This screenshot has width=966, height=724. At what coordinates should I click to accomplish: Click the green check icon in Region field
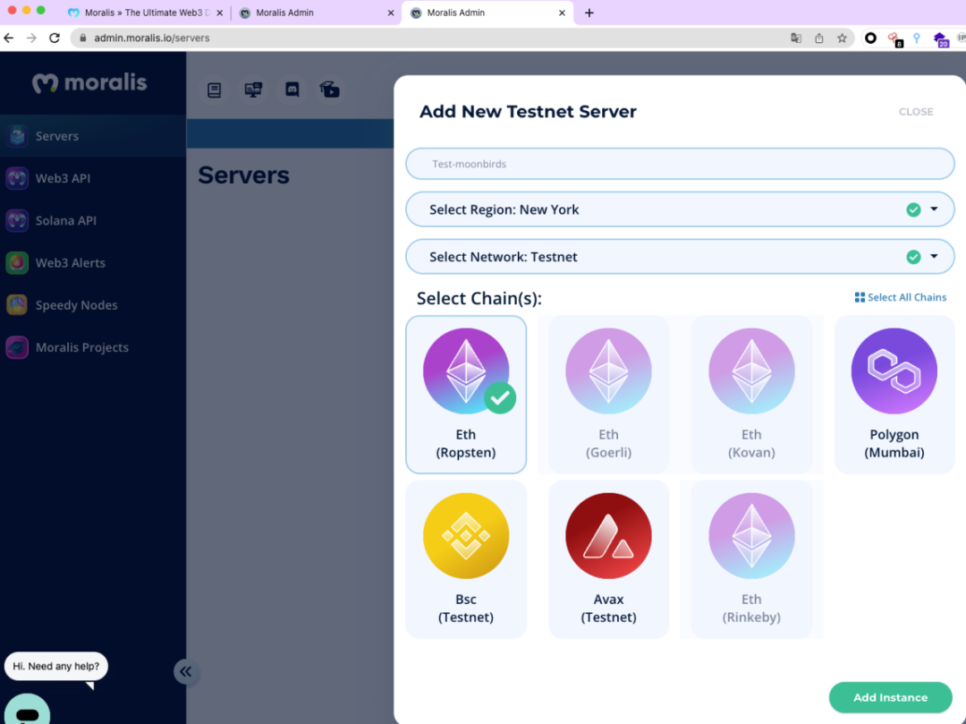tap(913, 209)
